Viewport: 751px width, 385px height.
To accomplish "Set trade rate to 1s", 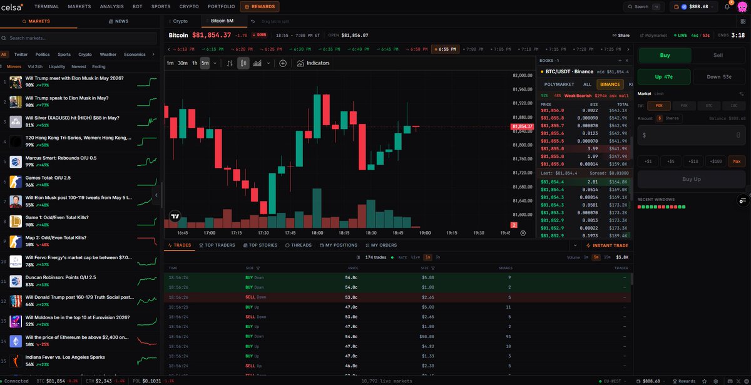I will (x=427, y=257).
